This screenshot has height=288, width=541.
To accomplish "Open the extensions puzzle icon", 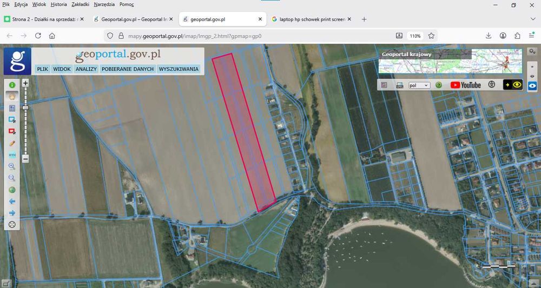I will [517, 36].
